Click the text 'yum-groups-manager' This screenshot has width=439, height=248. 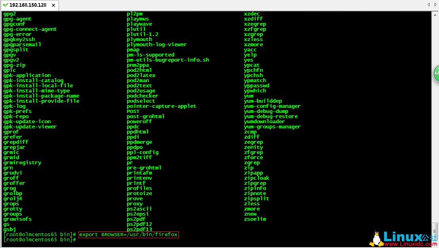point(272,126)
